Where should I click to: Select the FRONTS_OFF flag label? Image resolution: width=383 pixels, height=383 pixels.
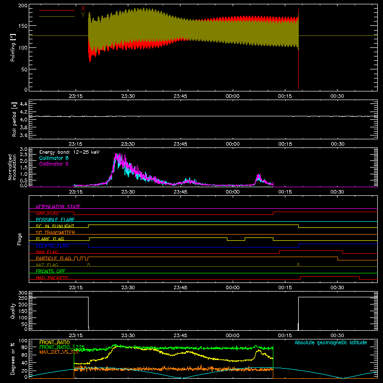pyautogui.click(x=51, y=271)
